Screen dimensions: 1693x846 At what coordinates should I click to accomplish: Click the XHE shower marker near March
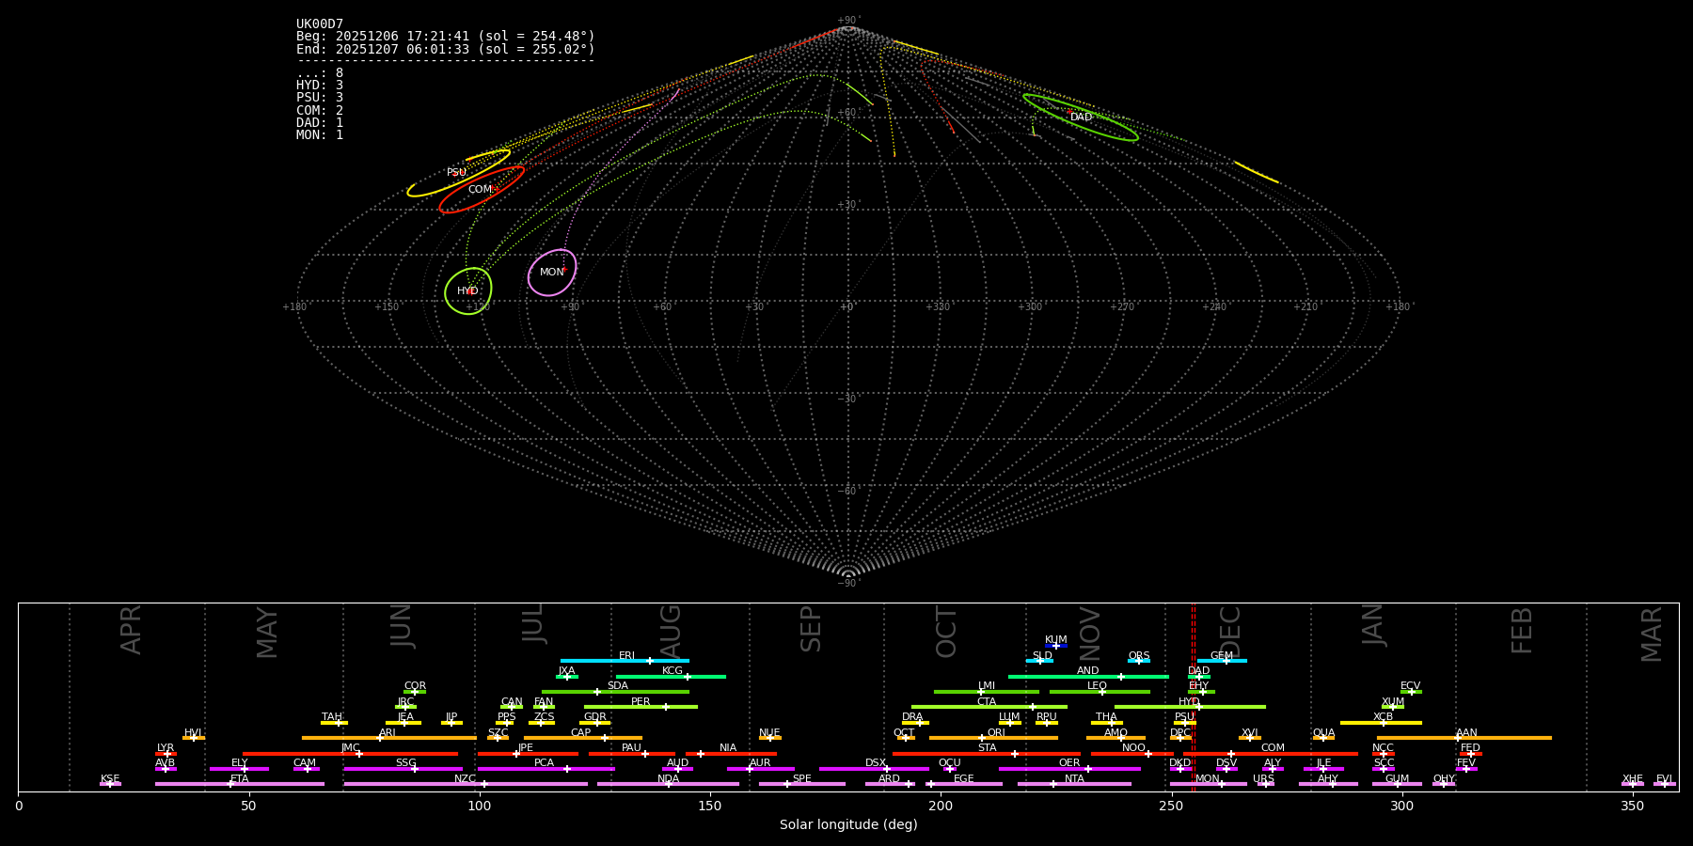tap(1633, 783)
